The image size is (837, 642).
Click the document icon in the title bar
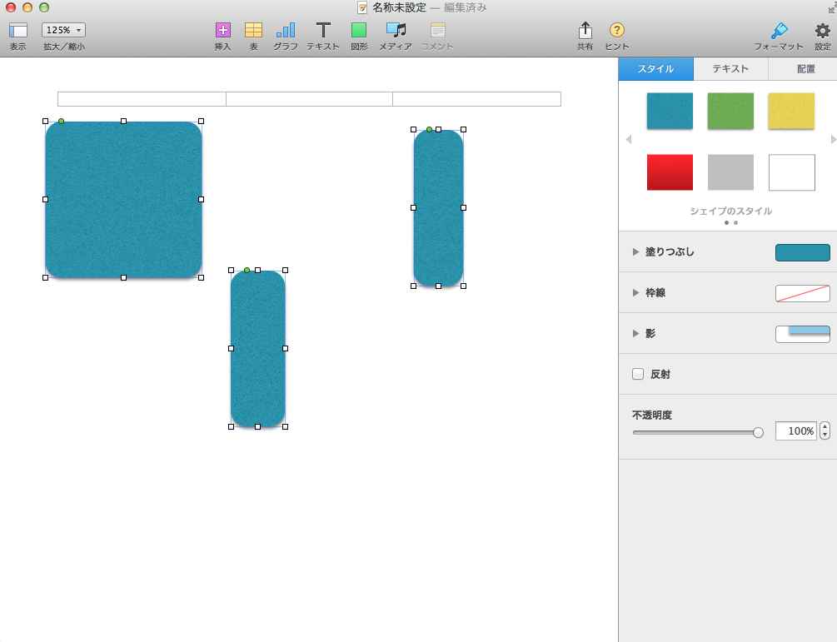(x=362, y=7)
